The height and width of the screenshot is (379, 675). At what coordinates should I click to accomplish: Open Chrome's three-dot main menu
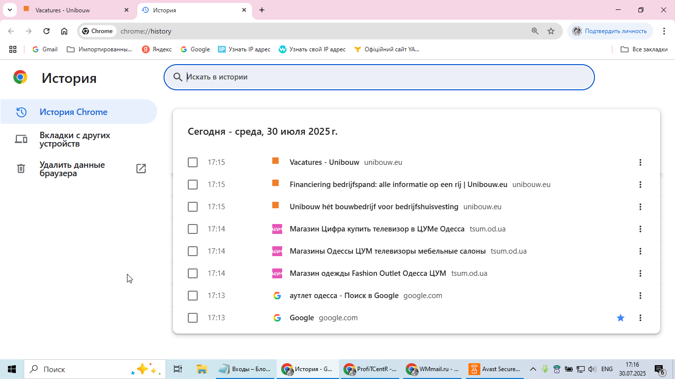pyautogui.click(x=664, y=31)
